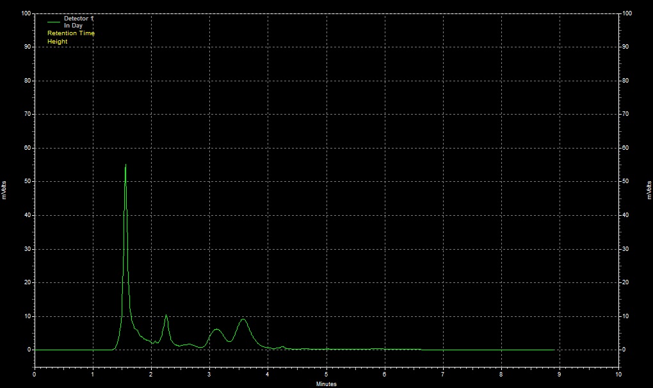The width and height of the screenshot is (653, 388).
Task: Click the 5 tick label on the Minutes axis
Action: click(326, 374)
